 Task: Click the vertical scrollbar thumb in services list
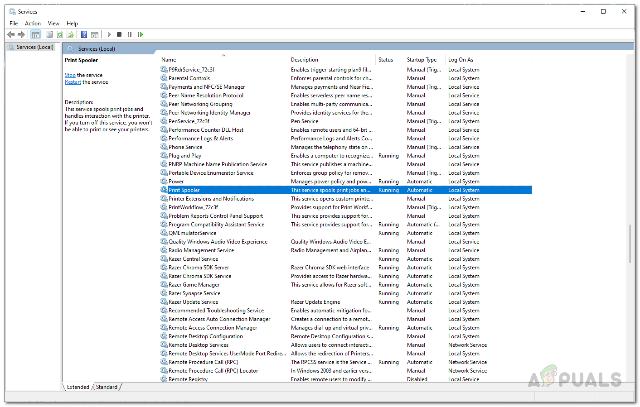(630, 244)
